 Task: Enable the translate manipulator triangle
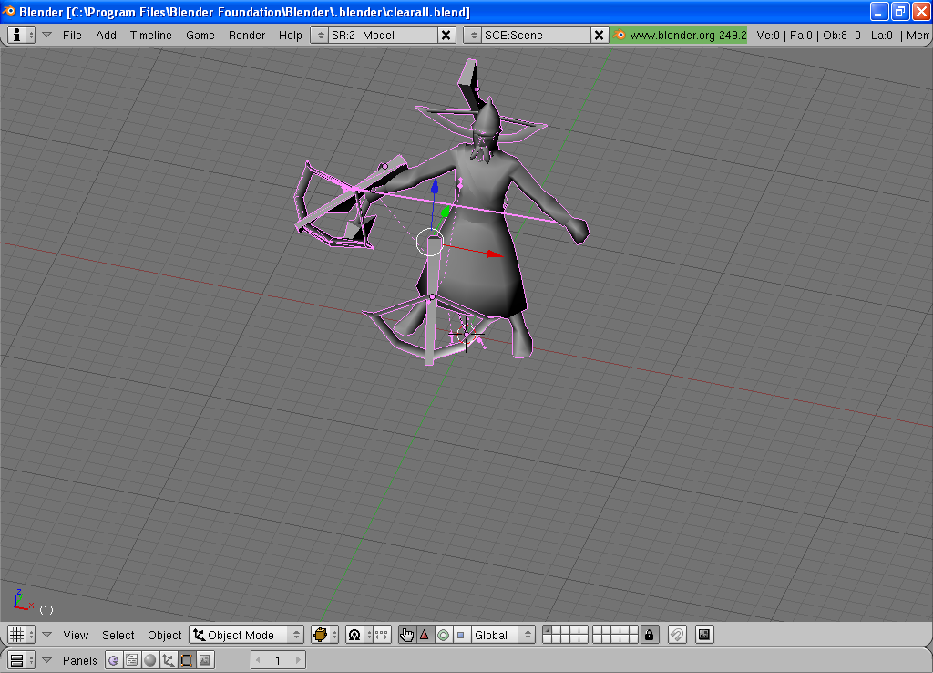coord(425,635)
